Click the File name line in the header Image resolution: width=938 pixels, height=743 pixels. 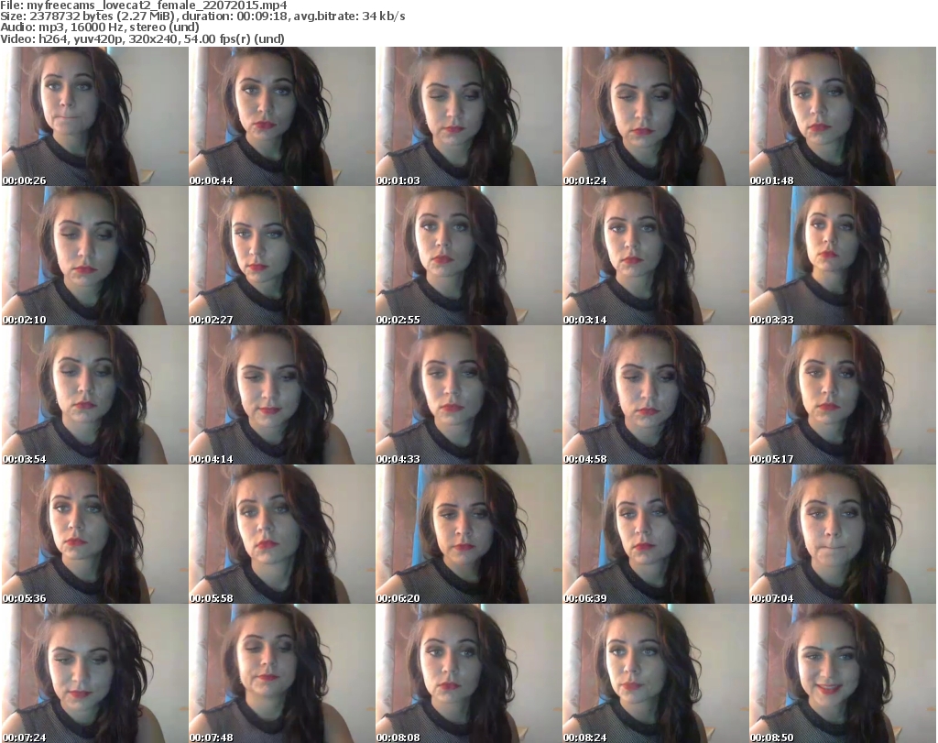coord(144,5)
